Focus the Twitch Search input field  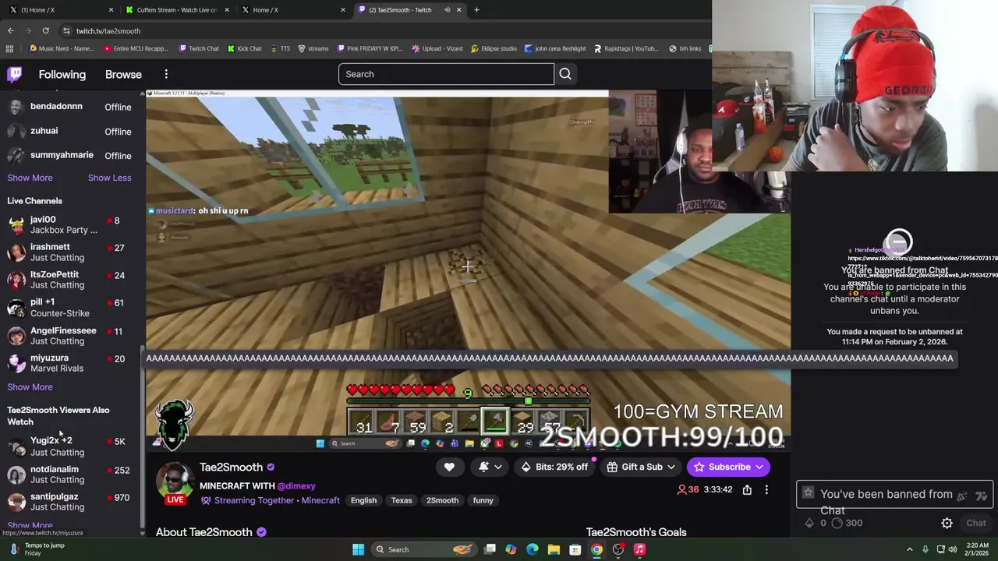[446, 74]
